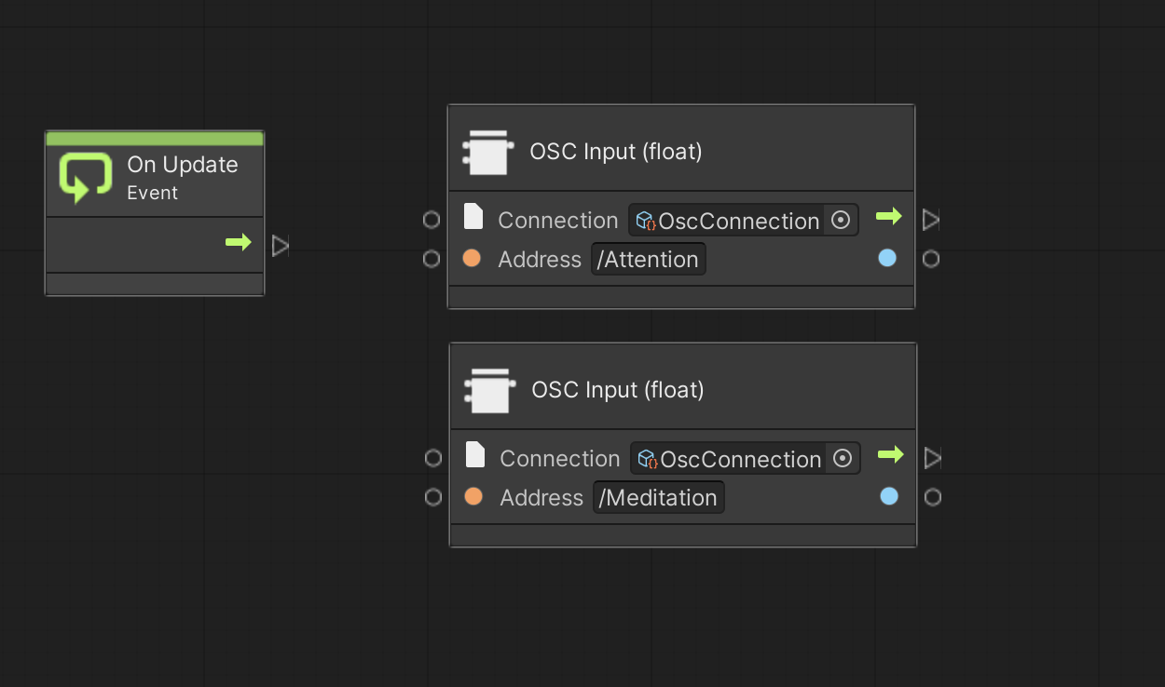Click the /Meditation node unit icon

489,391
